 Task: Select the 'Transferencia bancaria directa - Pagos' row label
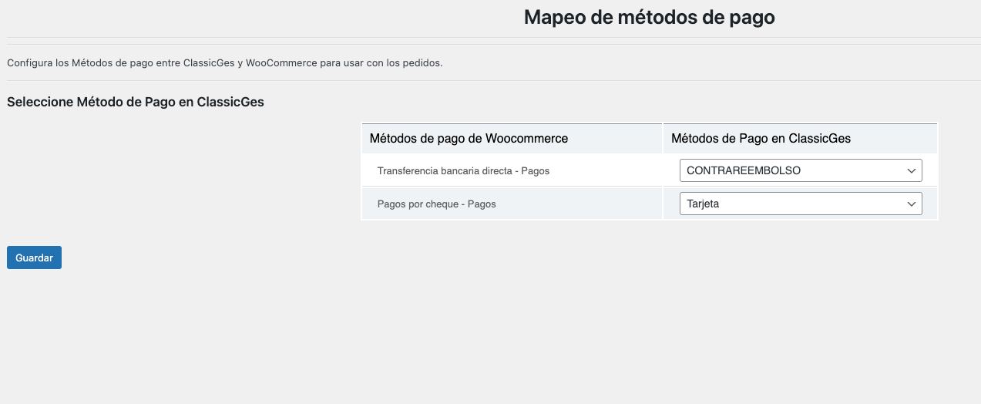(x=463, y=171)
